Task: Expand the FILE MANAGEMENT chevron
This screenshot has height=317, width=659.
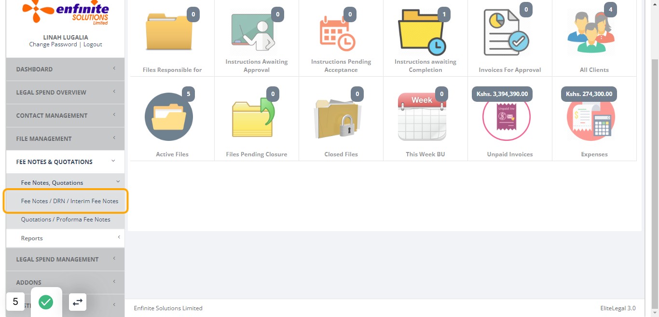Action: click(x=114, y=138)
